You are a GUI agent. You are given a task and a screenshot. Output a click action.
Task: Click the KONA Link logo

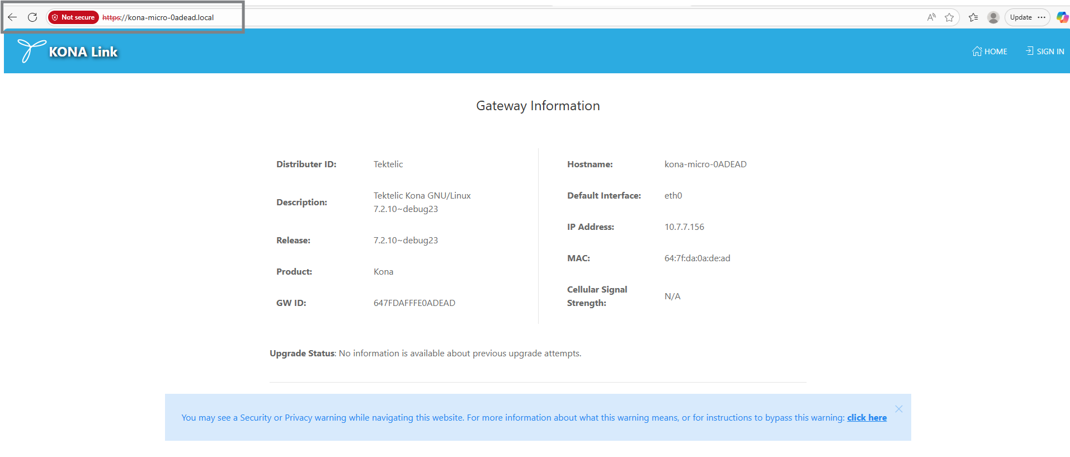click(68, 51)
